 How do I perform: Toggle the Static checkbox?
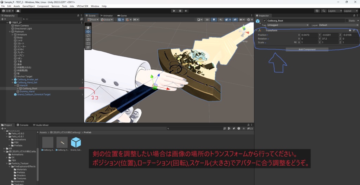347,21
